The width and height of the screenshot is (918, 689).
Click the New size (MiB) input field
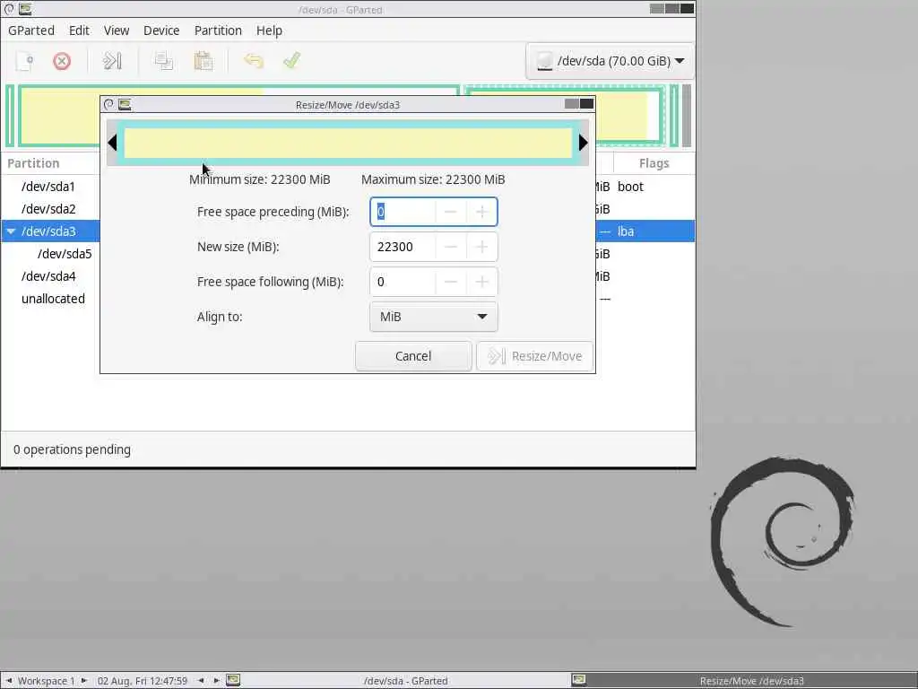pyautogui.click(x=403, y=247)
